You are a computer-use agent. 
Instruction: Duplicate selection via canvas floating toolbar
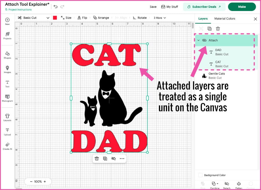pyautogui.click(x=105, y=159)
